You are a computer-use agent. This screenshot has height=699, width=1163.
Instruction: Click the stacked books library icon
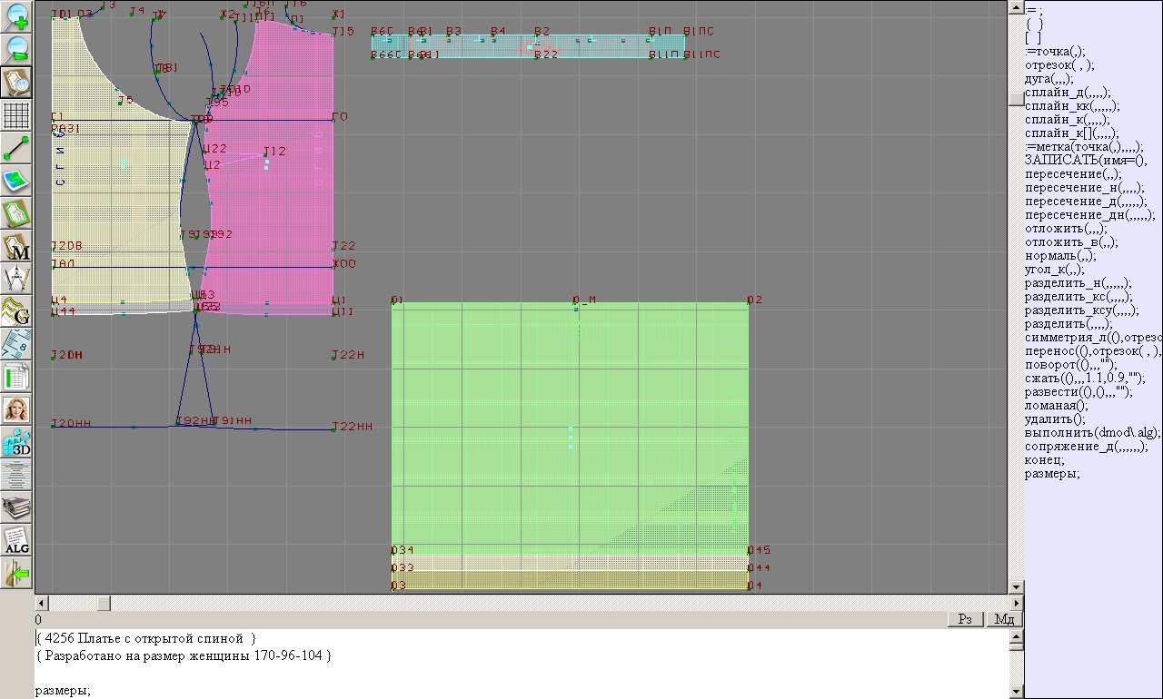click(17, 507)
